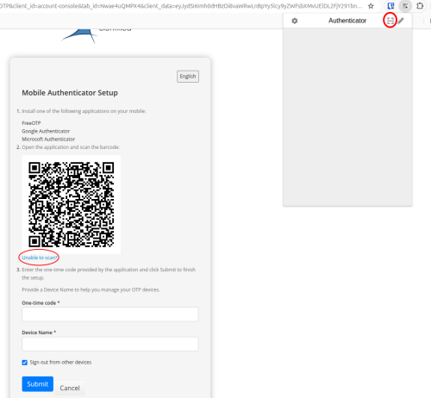Click the Mobile Authenticator Setup heading

[70, 93]
